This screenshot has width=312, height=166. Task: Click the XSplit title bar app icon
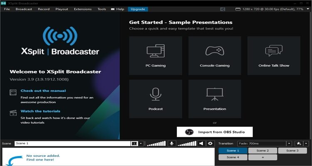[3, 3]
